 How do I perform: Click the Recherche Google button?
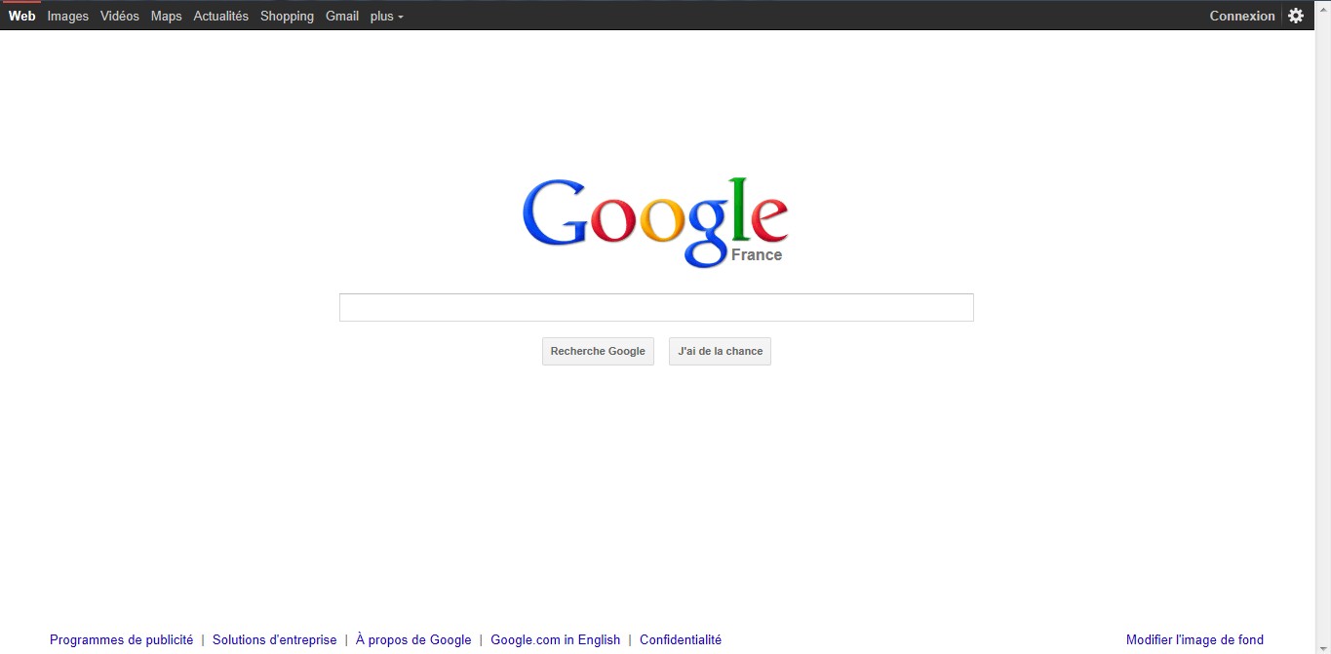pyautogui.click(x=598, y=351)
